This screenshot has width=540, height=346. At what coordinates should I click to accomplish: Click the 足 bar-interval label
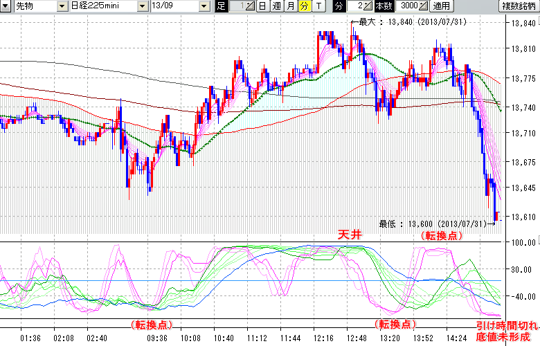221,6
